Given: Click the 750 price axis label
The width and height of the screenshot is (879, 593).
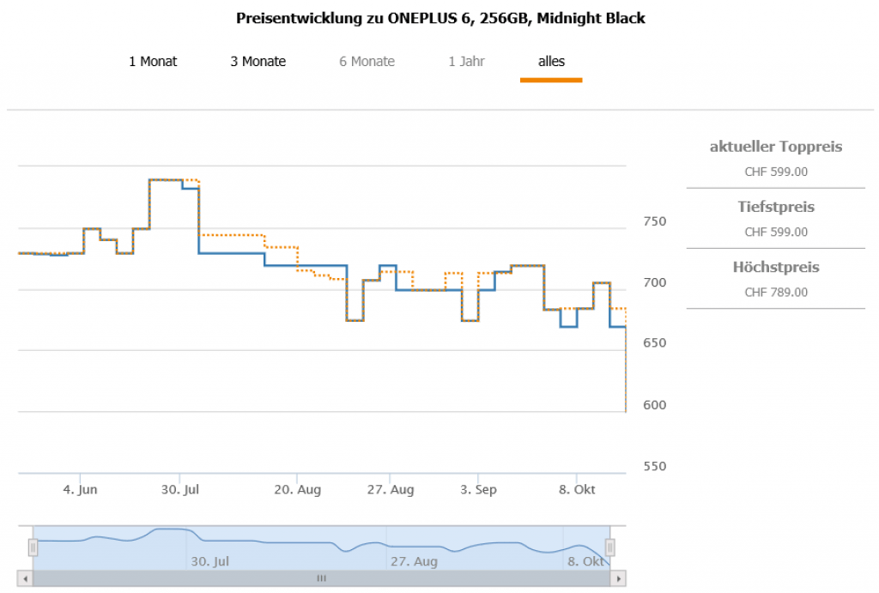Looking at the screenshot, I should pyautogui.click(x=655, y=221).
